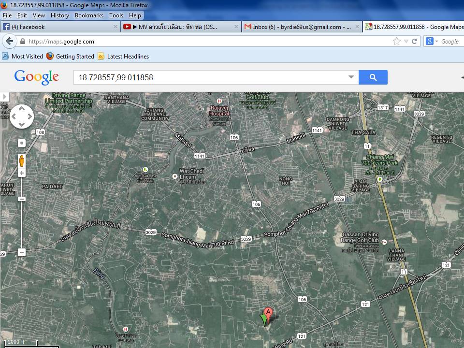Click the Google logo
Viewport: 464px width, 348px height.
click(36, 77)
